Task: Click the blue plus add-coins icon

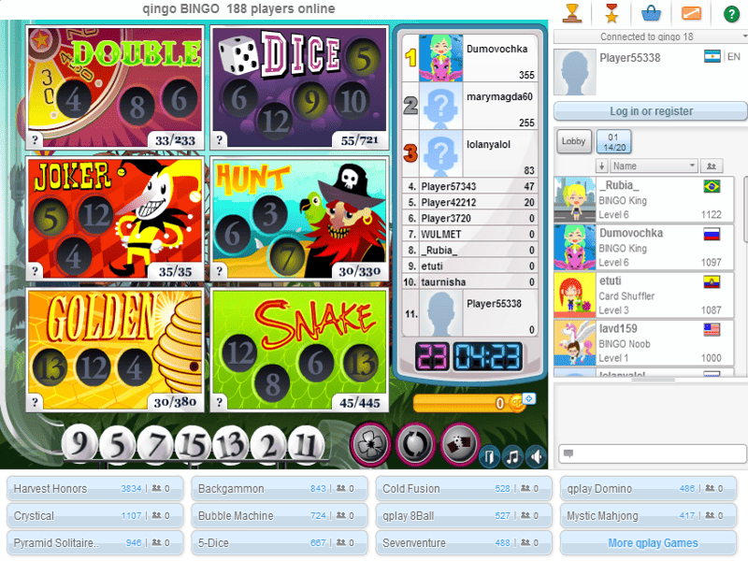Action: coord(529,398)
